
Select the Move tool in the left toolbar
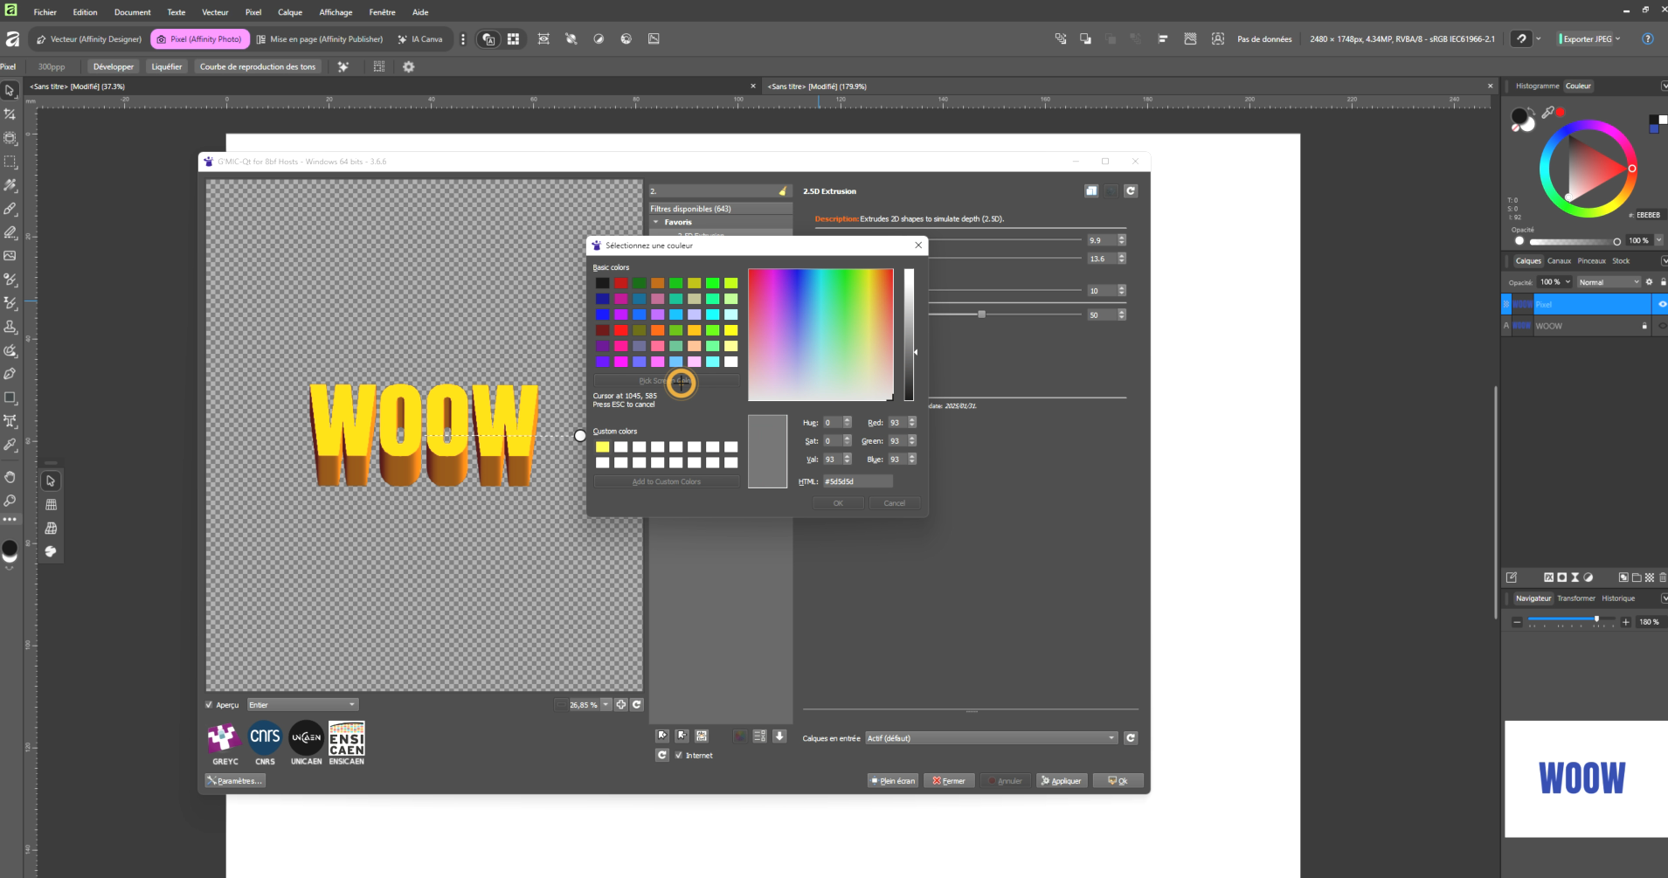click(x=10, y=91)
